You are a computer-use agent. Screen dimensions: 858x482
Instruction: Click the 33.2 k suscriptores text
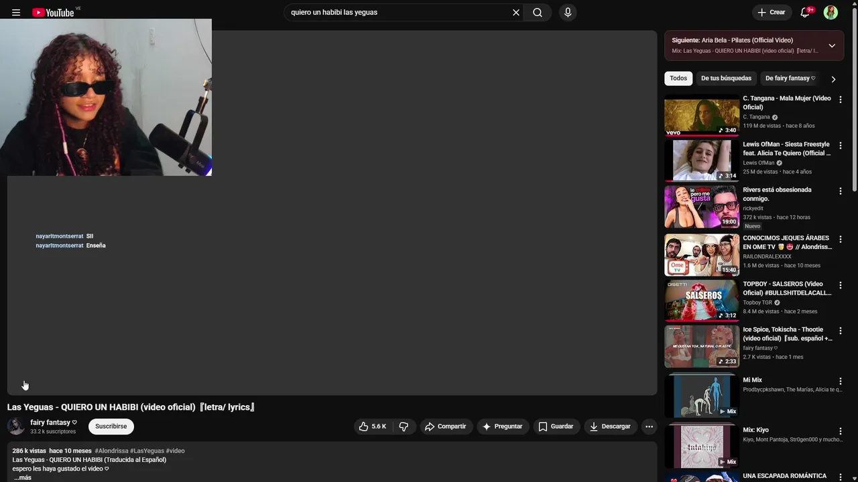click(53, 432)
